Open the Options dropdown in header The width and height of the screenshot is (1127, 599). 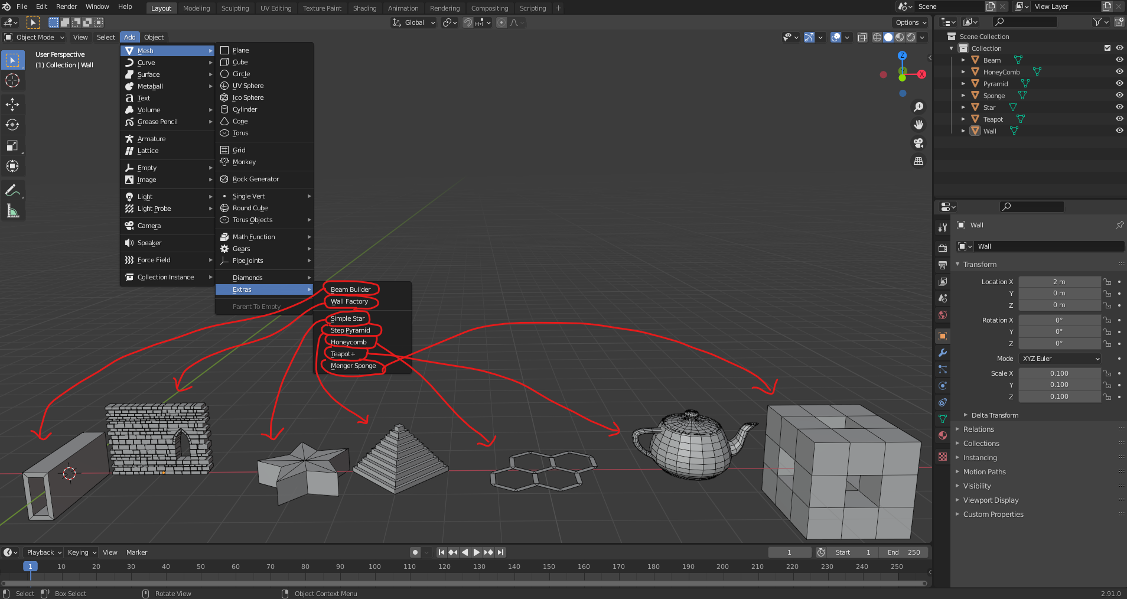tap(911, 22)
